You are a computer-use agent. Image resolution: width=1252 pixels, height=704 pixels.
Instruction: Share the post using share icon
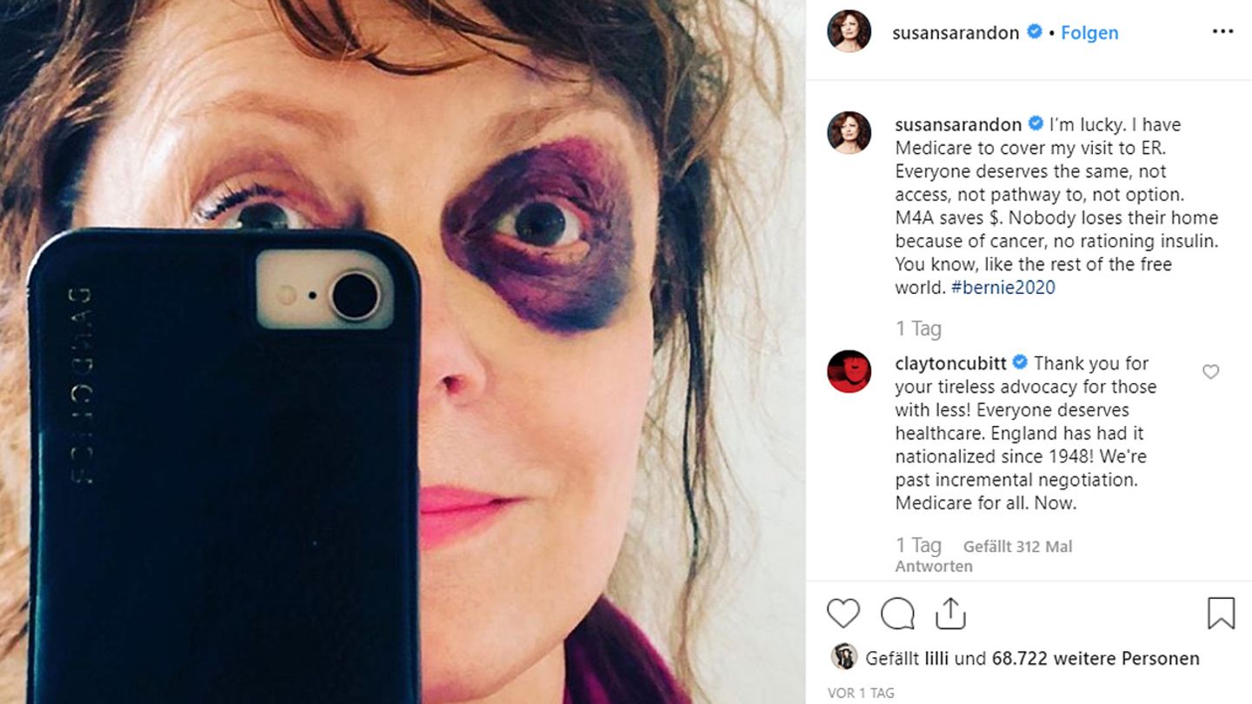pos(951,614)
